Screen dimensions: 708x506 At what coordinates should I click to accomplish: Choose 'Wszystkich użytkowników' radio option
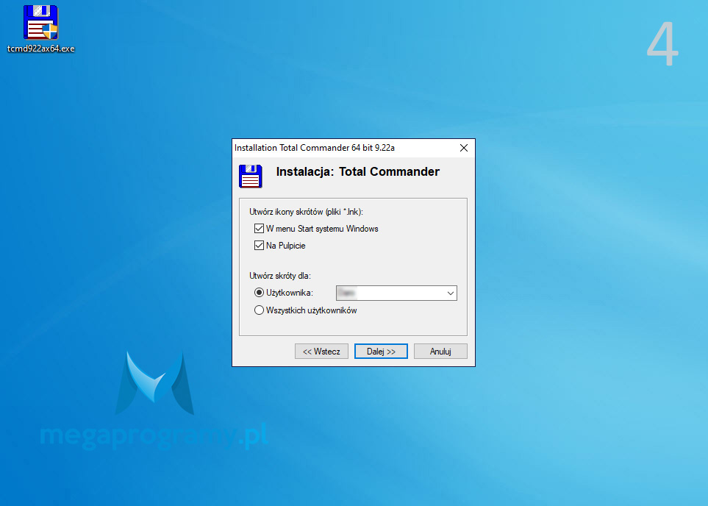click(259, 310)
